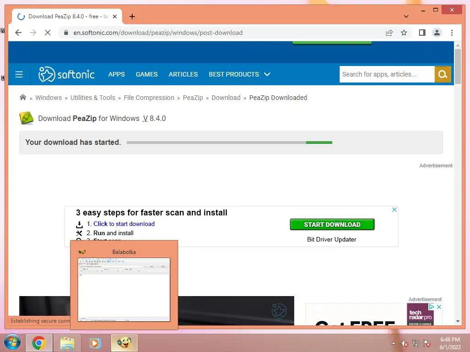The height and width of the screenshot is (352, 470).
Task: Open Chrome profile avatar
Action: [x=437, y=33]
